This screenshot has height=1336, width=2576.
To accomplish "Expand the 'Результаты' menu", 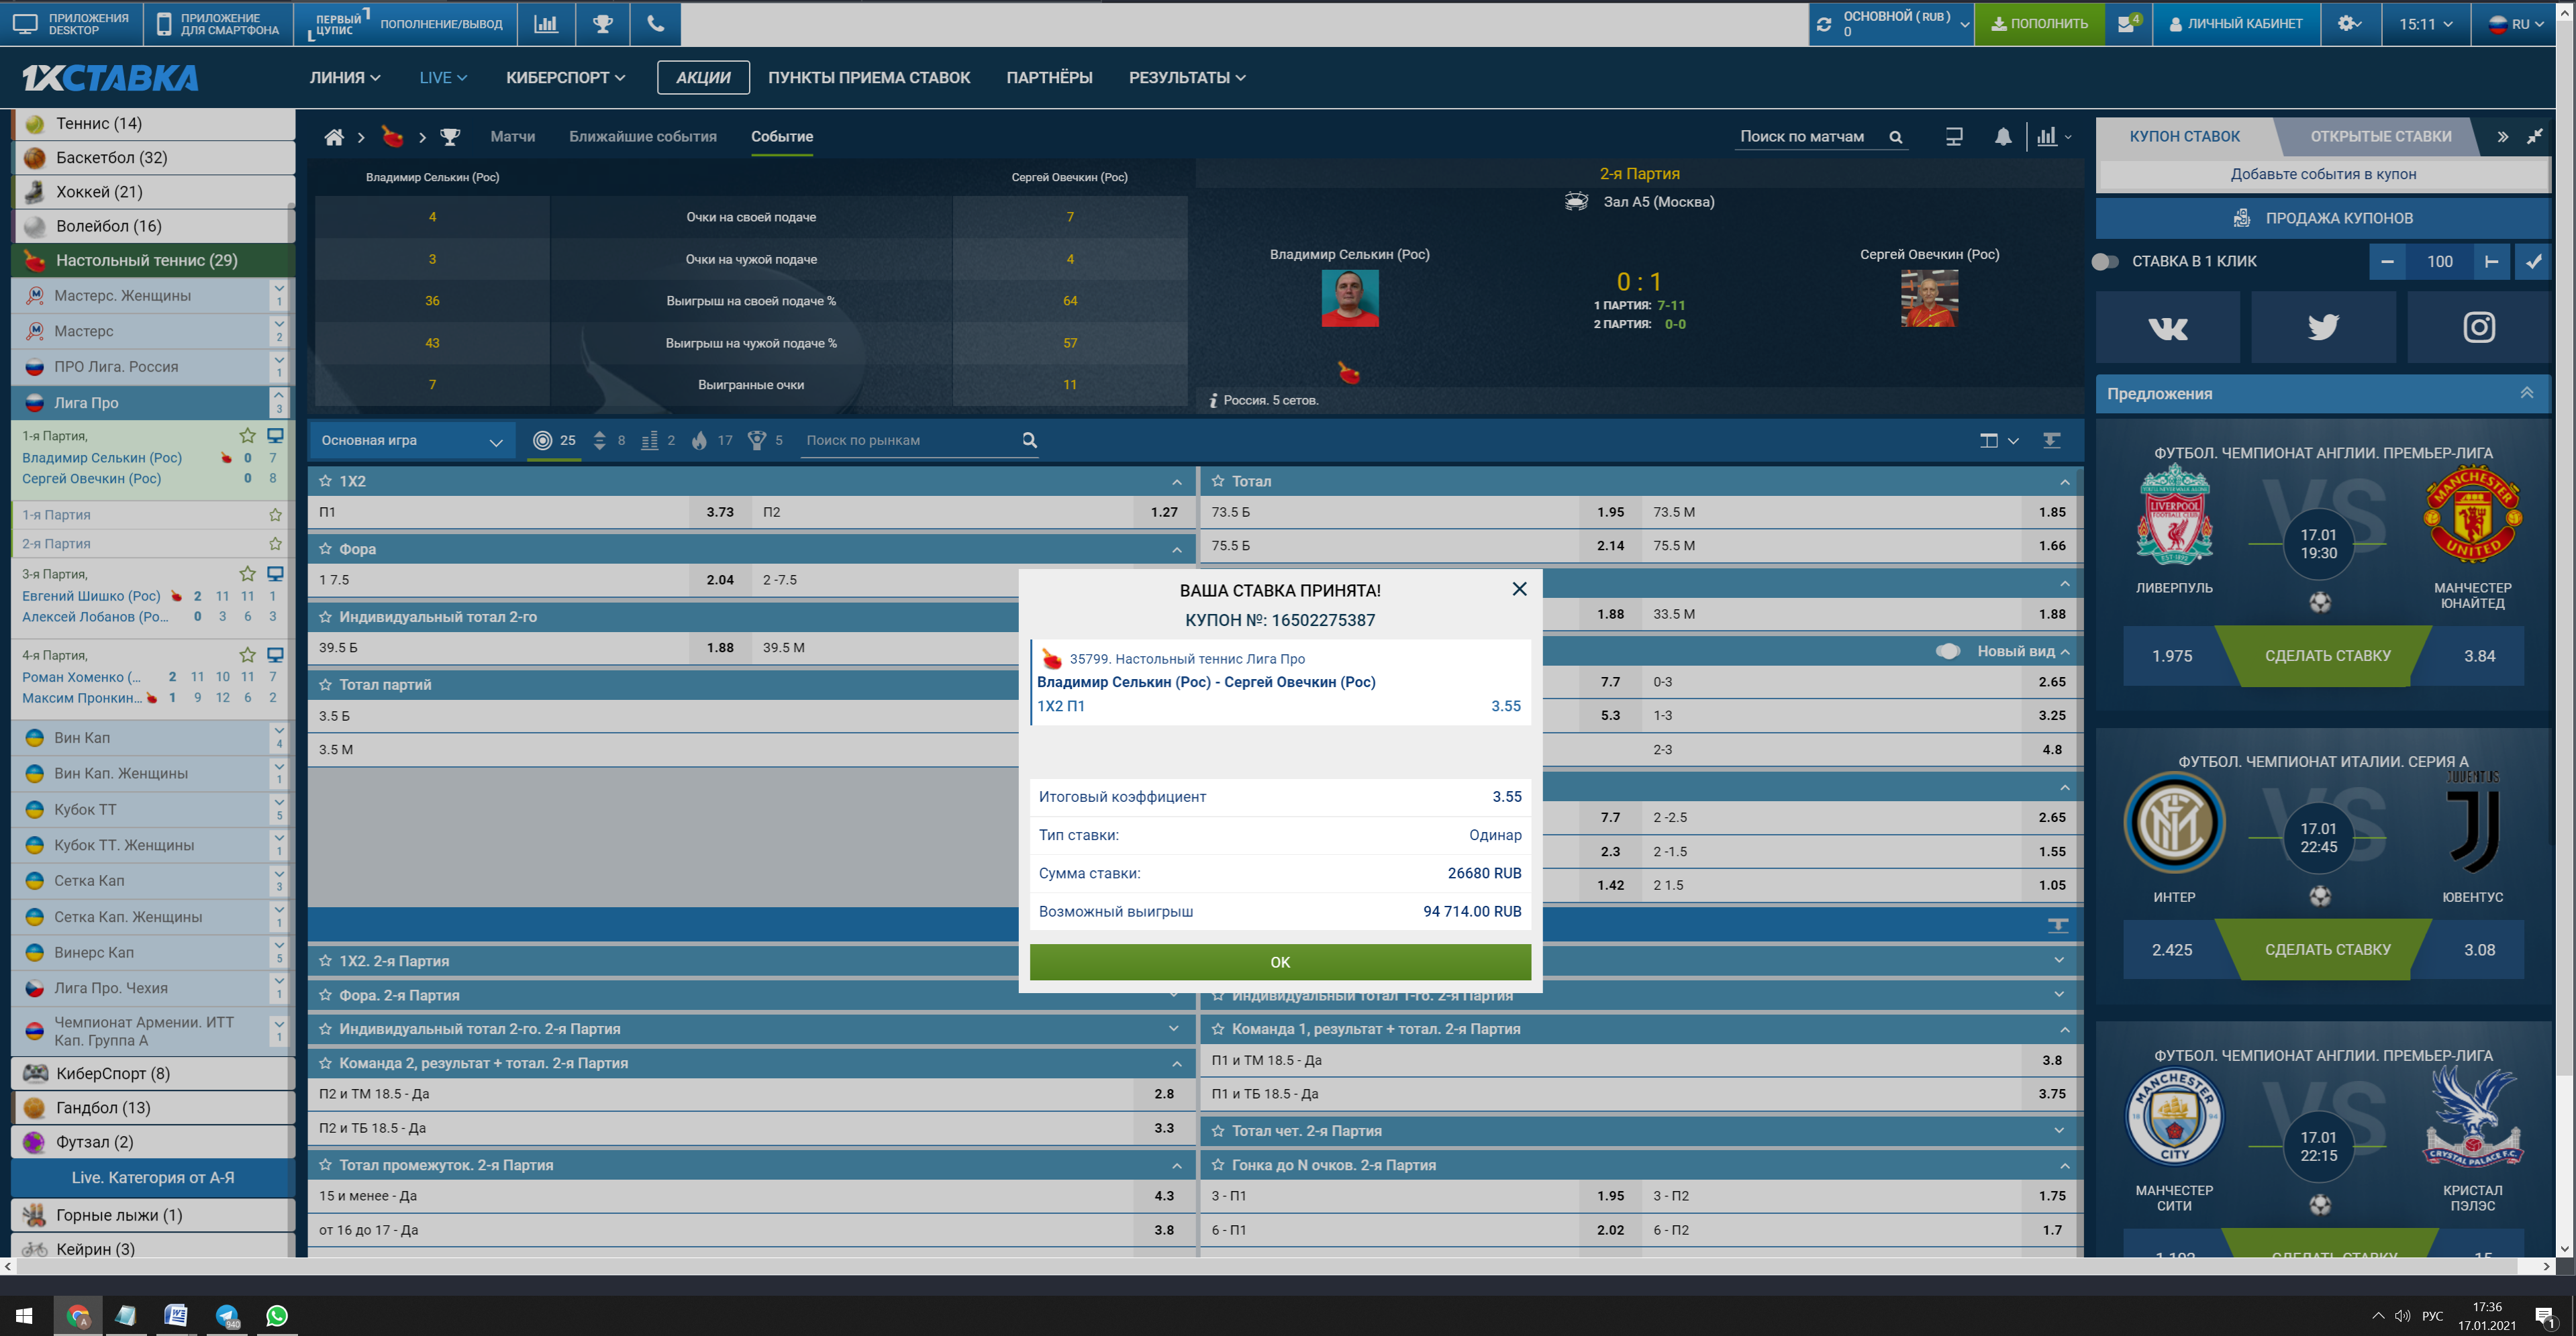I will point(1186,78).
